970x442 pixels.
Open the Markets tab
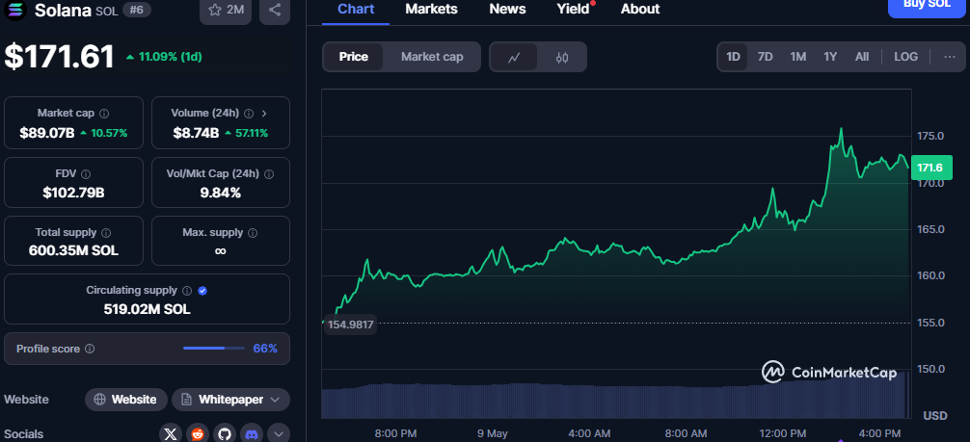(x=431, y=10)
